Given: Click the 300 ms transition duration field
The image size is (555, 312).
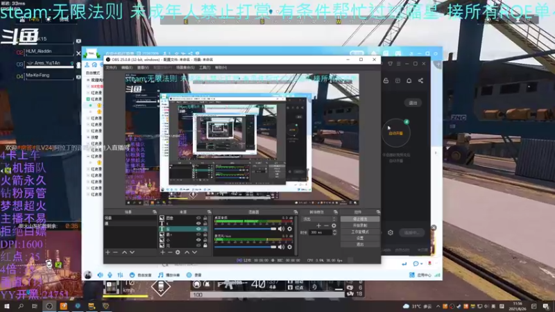Looking at the screenshot, I should pyautogui.click(x=321, y=232).
